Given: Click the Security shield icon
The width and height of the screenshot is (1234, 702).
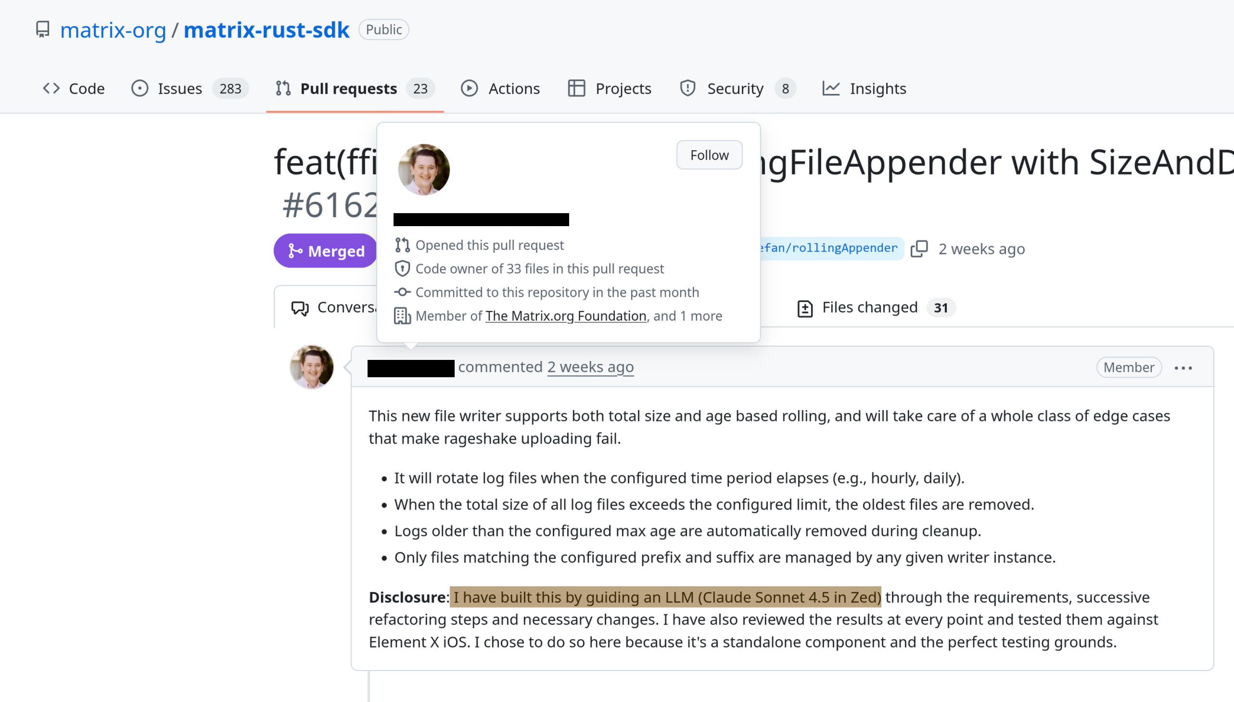Looking at the screenshot, I should pyautogui.click(x=687, y=88).
